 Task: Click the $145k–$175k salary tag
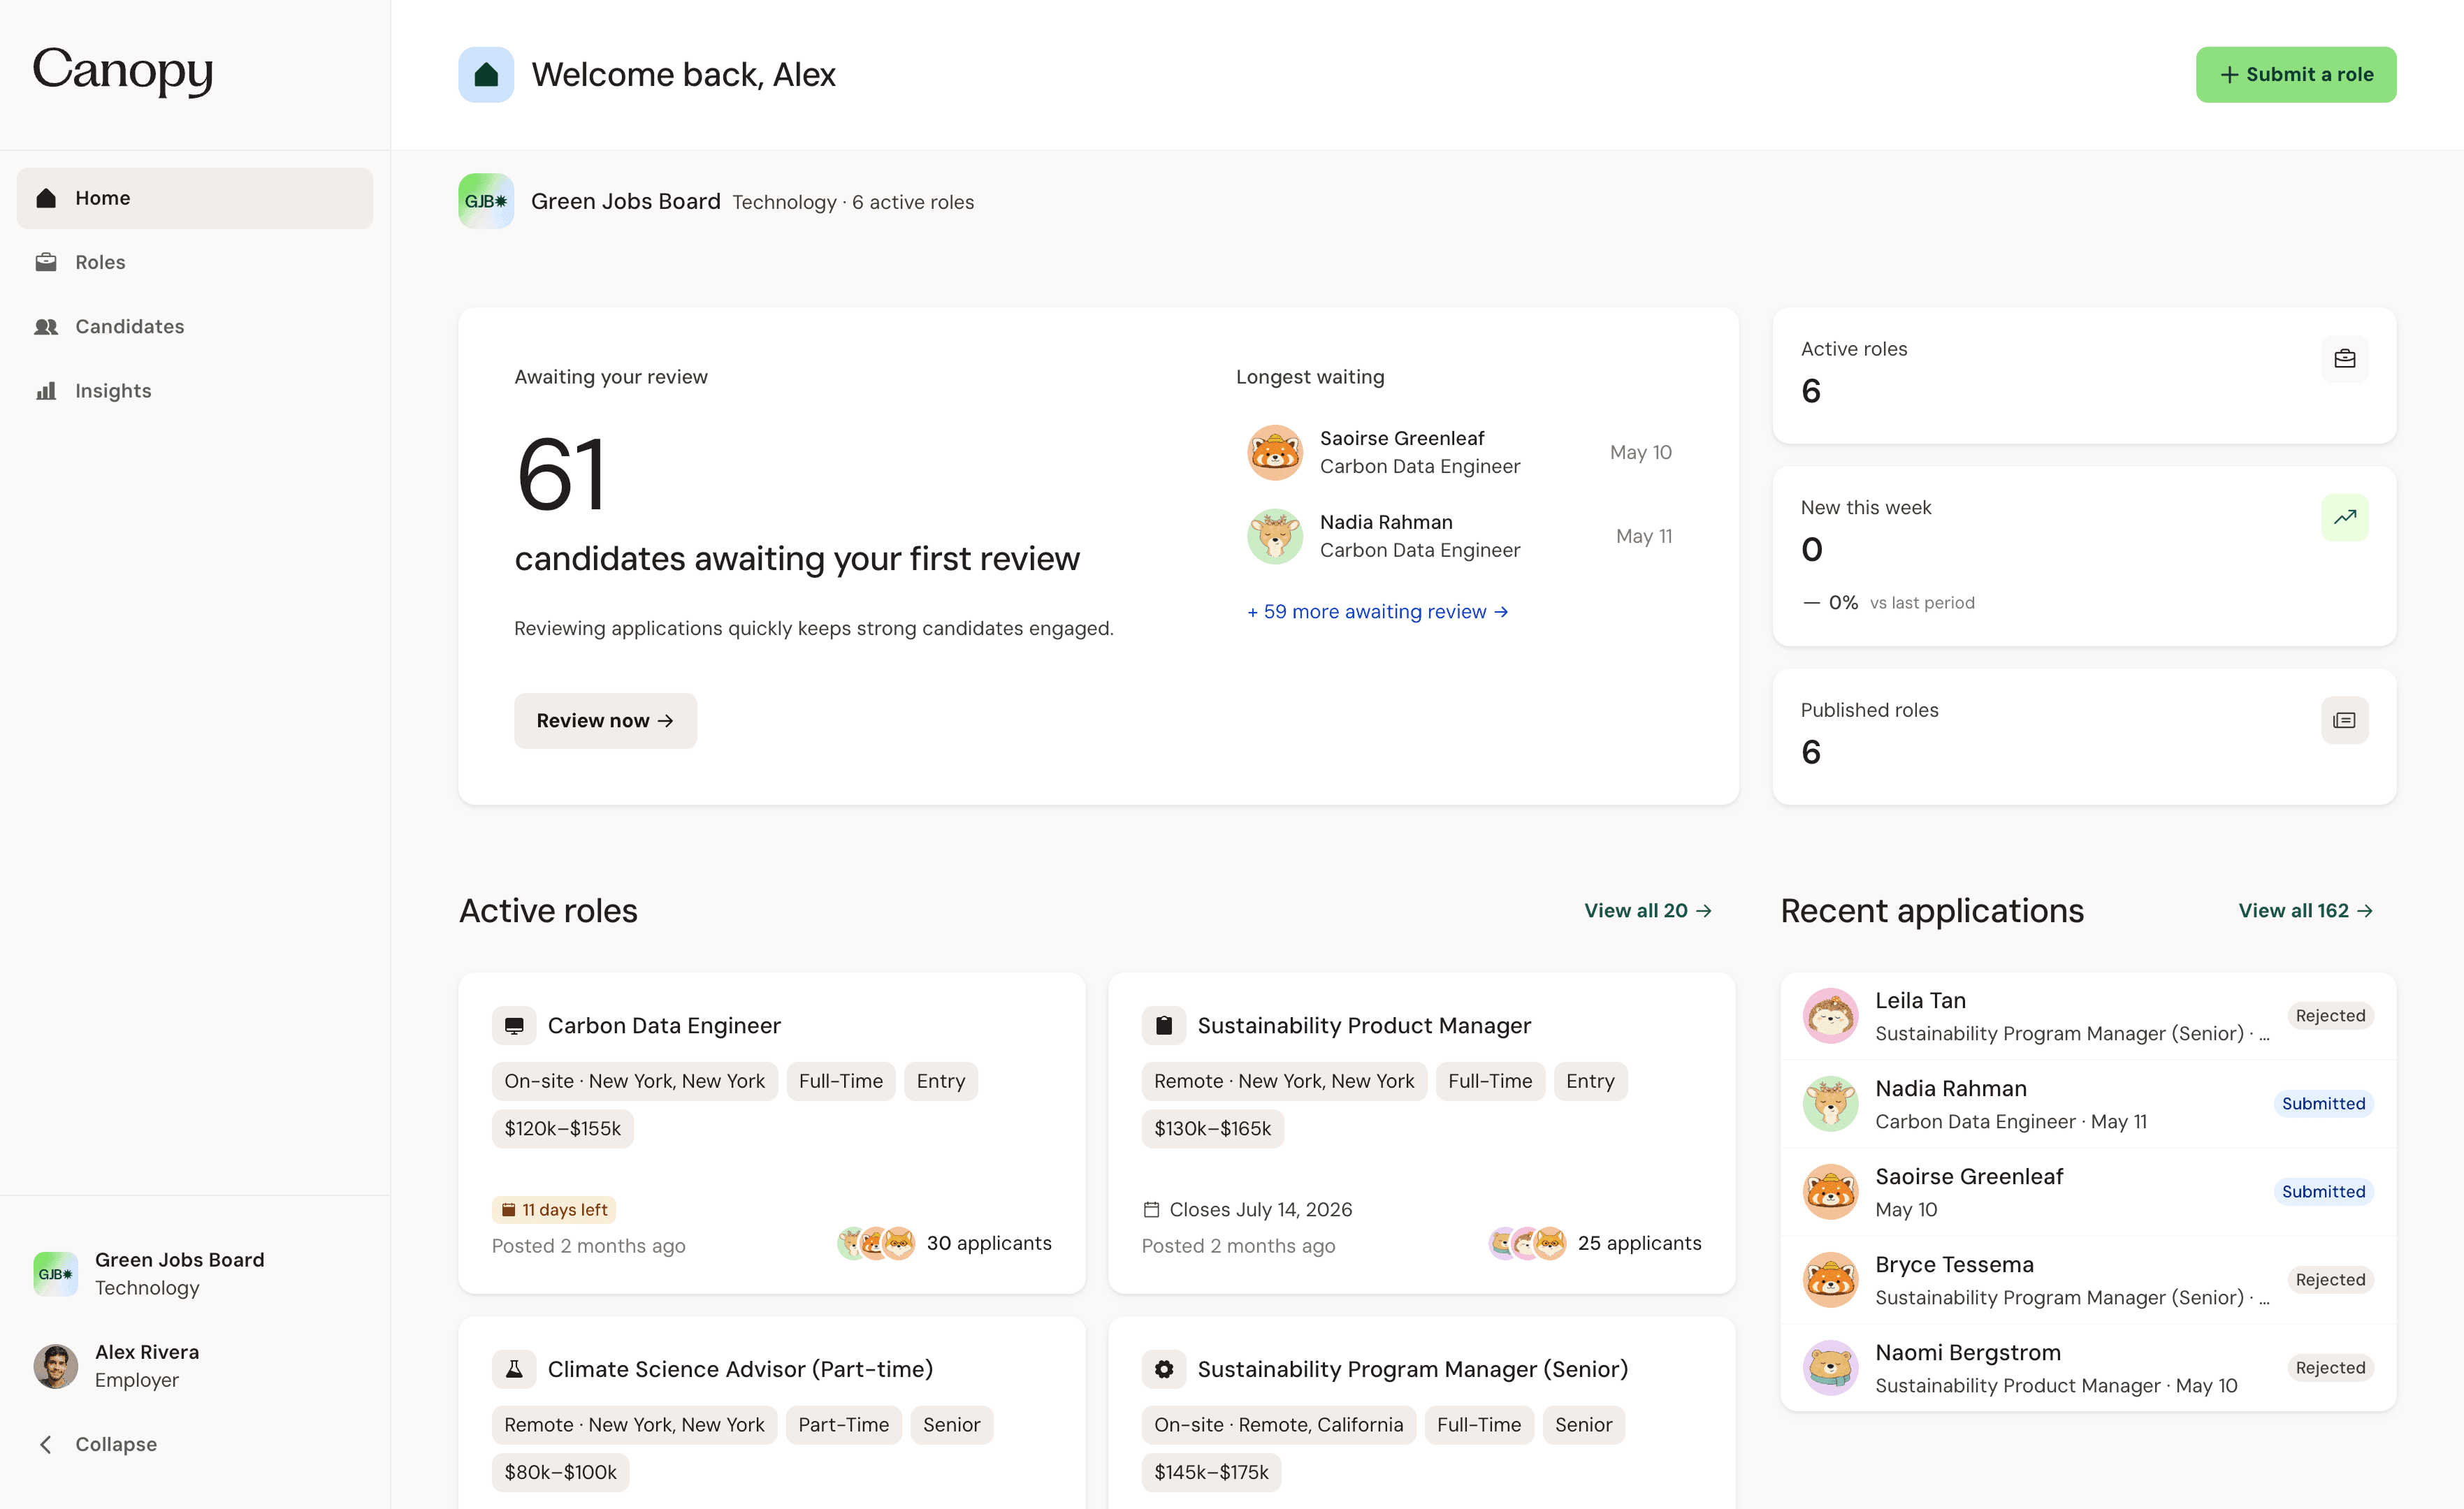point(1211,1473)
